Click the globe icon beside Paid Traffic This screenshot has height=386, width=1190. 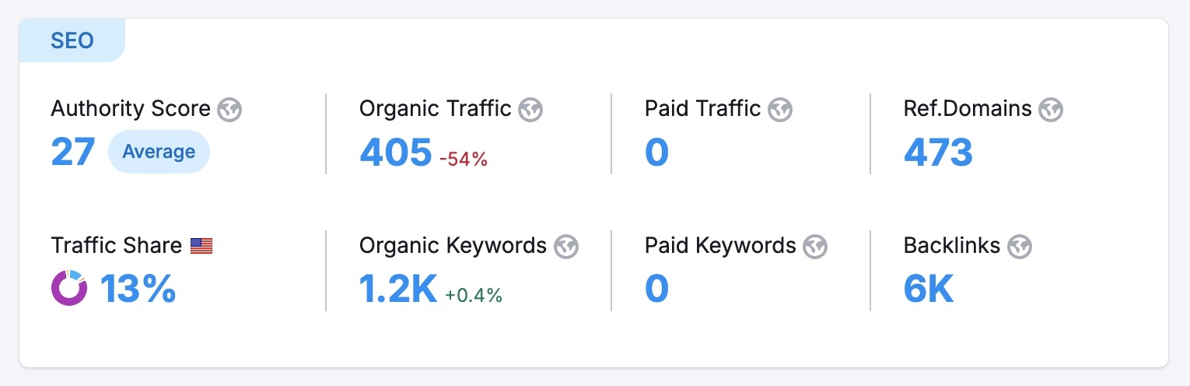click(x=779, y=110)
